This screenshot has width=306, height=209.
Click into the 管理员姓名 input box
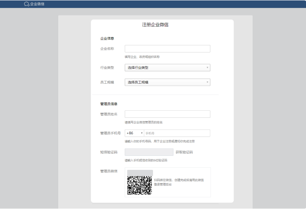(167, 114)
